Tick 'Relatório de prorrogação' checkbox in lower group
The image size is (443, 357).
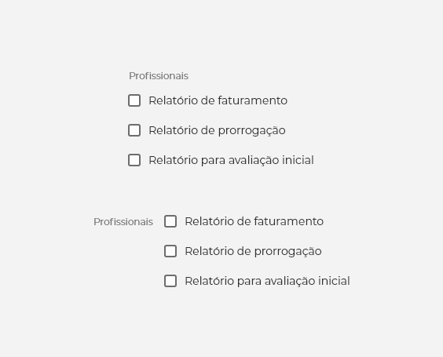point(170,251)
